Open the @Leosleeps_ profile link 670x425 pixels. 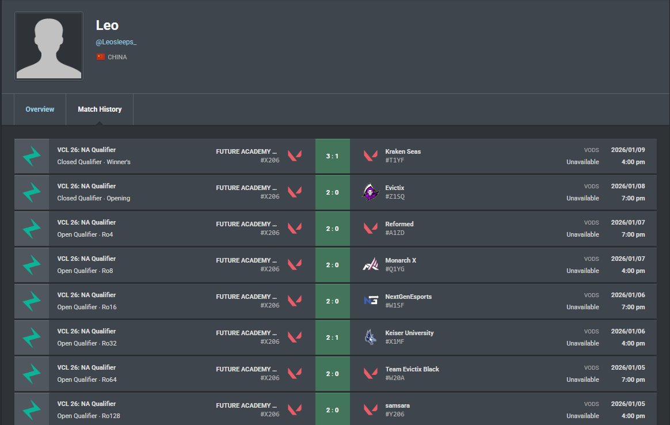tap(116, 42)
